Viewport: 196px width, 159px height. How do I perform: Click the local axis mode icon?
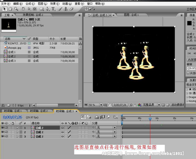tap(86, 9)
